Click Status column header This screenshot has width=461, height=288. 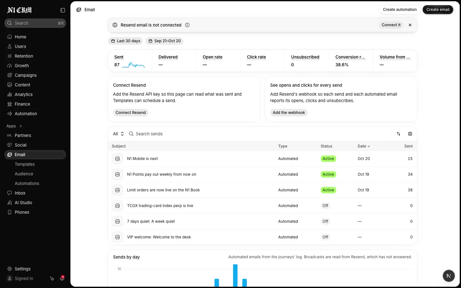(326, 146)
